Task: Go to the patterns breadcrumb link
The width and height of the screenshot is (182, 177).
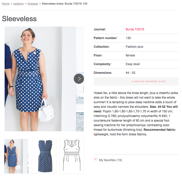Action: click(x=18, y=4)
